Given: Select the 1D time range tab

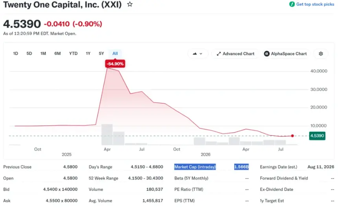Looking at the screenshot, I should tap(15, 53).
